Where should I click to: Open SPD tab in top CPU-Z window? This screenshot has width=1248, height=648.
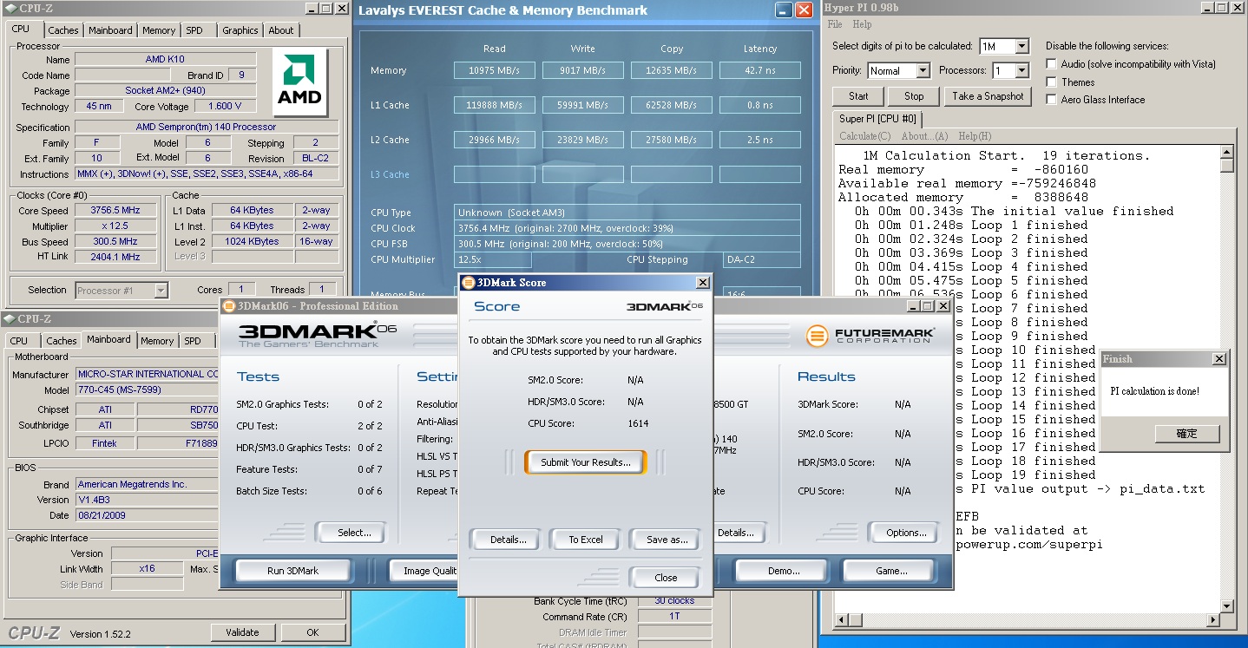194,30
